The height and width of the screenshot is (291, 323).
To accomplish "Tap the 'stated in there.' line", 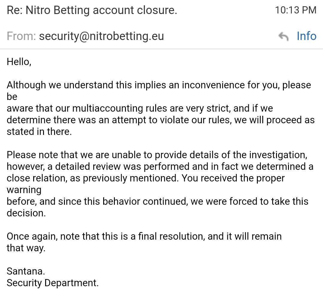I will pyautogui.click(x=39, y=132).
